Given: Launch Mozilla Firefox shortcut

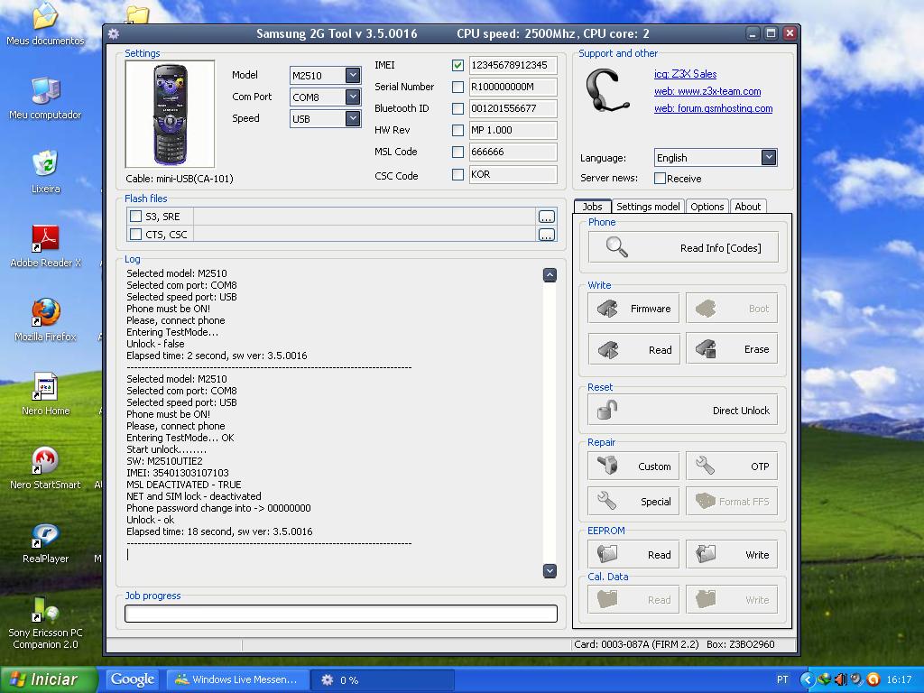Looking at the screenshot, I should [45, 321].
